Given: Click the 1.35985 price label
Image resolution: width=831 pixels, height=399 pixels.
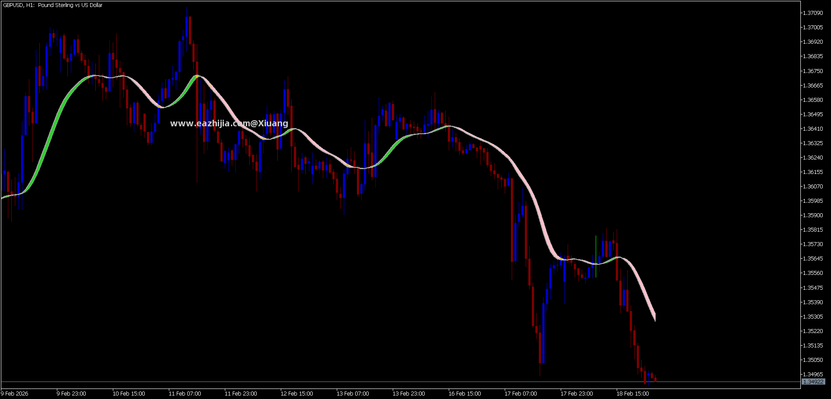Looking at the screenshot, I should (813, 201).
